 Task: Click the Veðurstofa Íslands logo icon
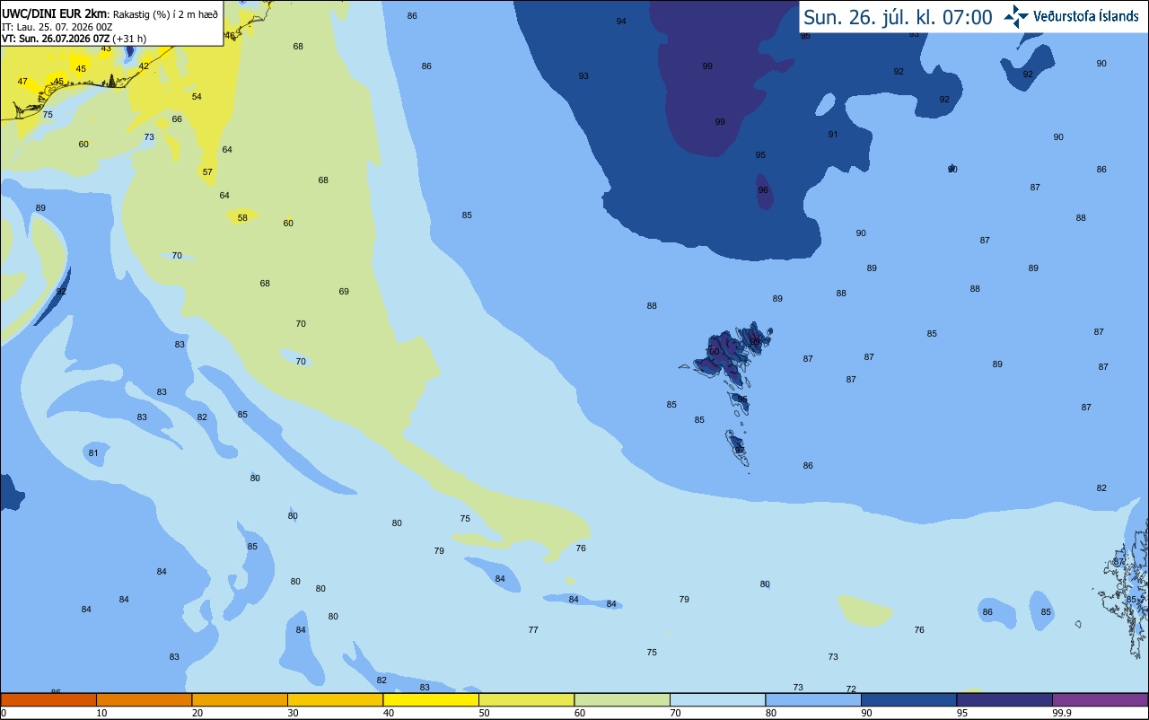(x=1016, y=16)
